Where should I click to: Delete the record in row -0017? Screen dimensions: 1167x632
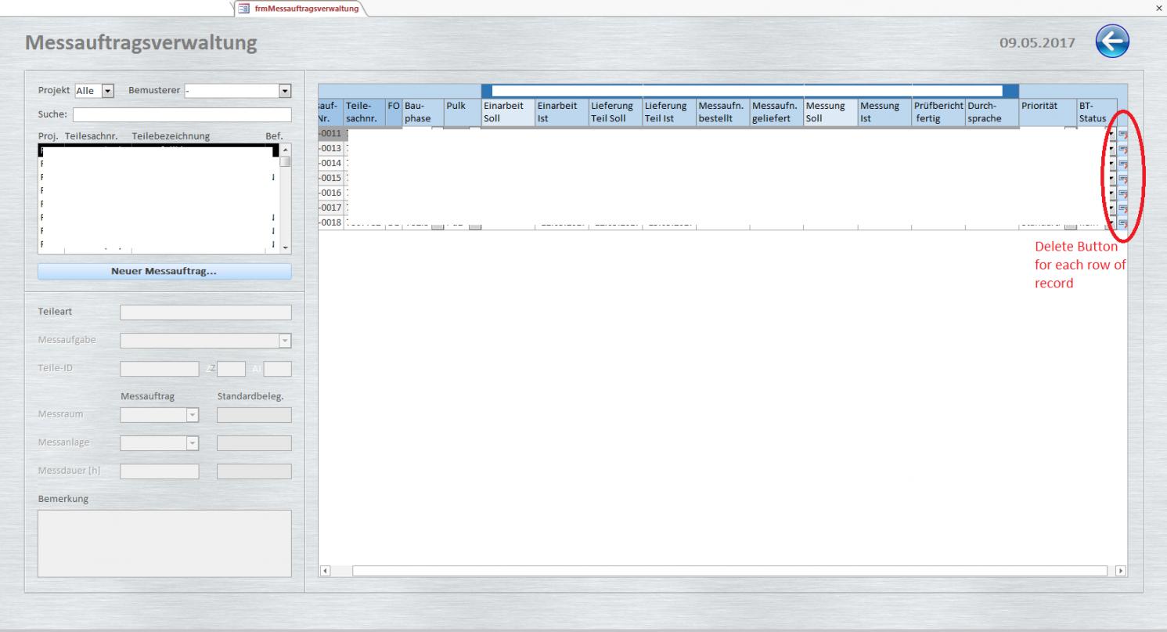(1122, 208)
